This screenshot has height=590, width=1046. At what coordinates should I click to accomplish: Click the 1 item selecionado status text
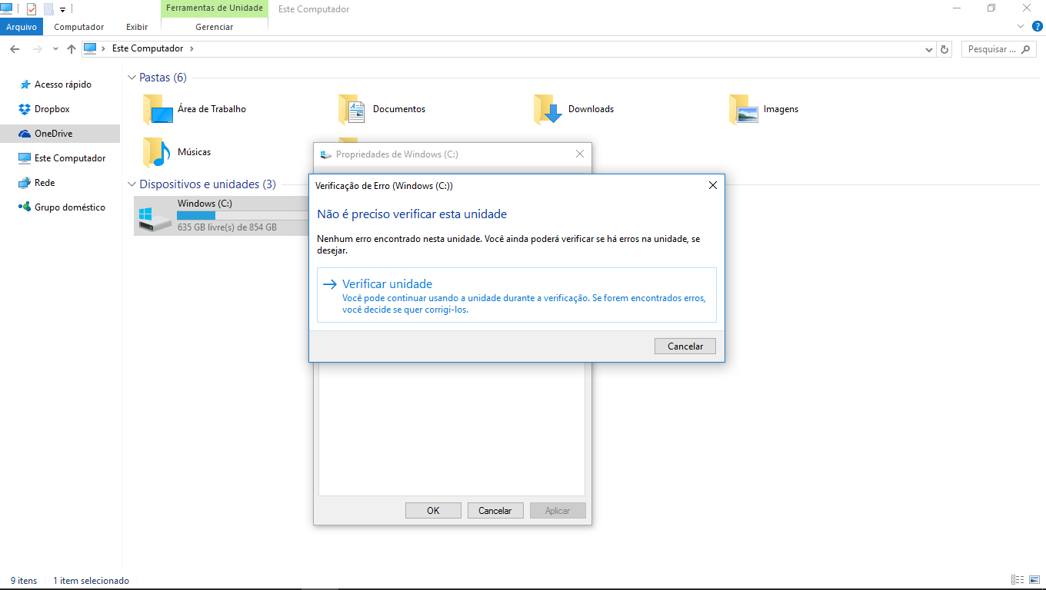coord(91,581)
